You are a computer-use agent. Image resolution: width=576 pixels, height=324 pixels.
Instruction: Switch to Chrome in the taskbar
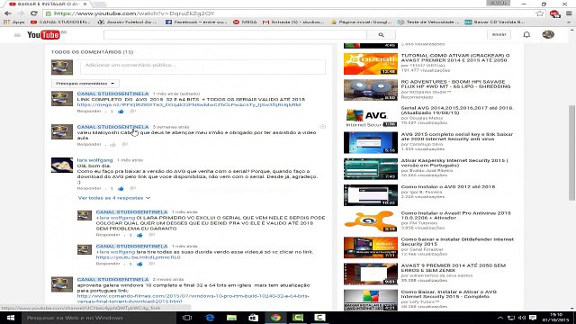275,318
